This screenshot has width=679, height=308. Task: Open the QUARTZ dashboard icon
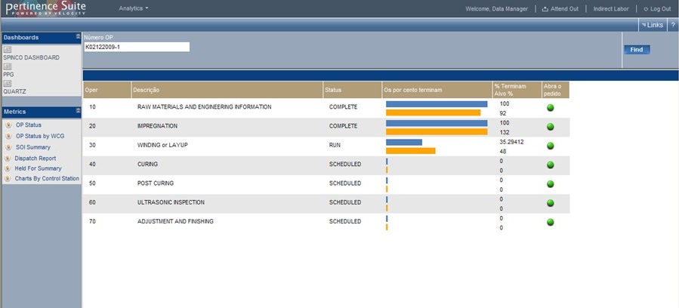tap(8, 84)
